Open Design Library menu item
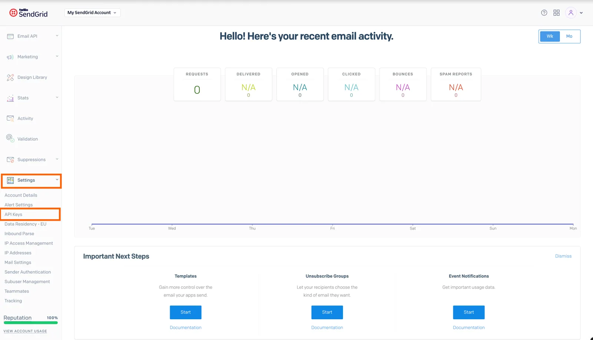593x340 pixels. [x=32, y=77]
